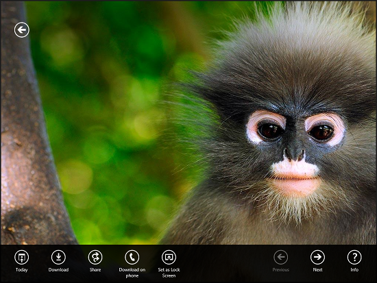This screenshot has height=283, width=377.
Task: Click the phone handset icon
Action: pyautogui.click(x=132, y=257)
